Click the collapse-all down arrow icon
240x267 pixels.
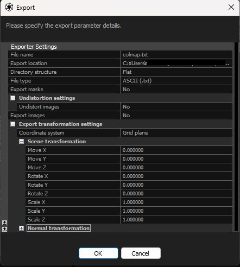[4, 229]
